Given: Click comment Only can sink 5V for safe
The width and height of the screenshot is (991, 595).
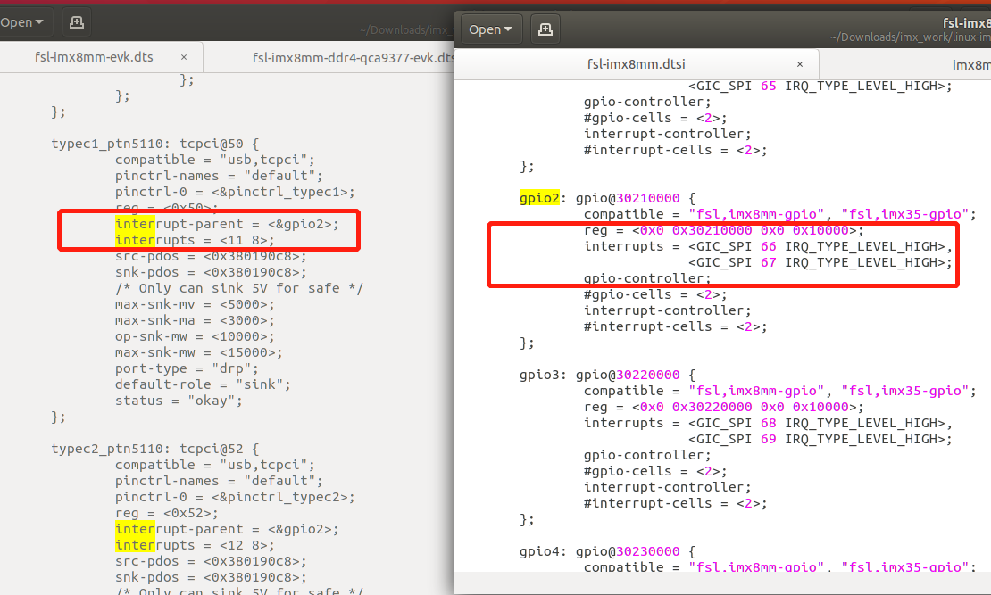Looking at the screenshot, I should click(239, 289).
